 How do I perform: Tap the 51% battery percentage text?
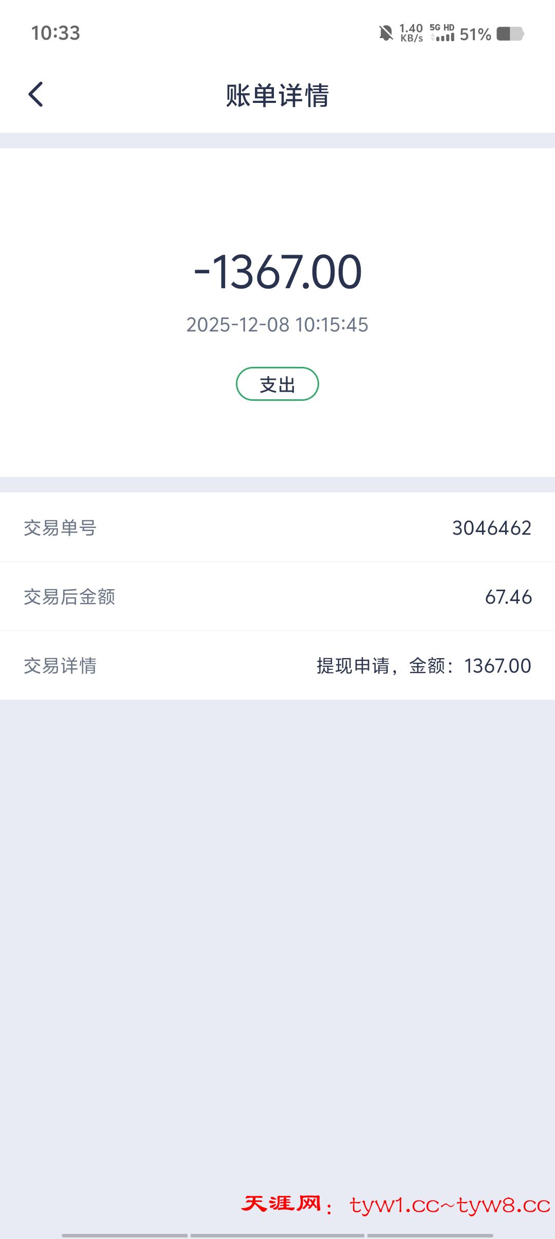[475, 34]
